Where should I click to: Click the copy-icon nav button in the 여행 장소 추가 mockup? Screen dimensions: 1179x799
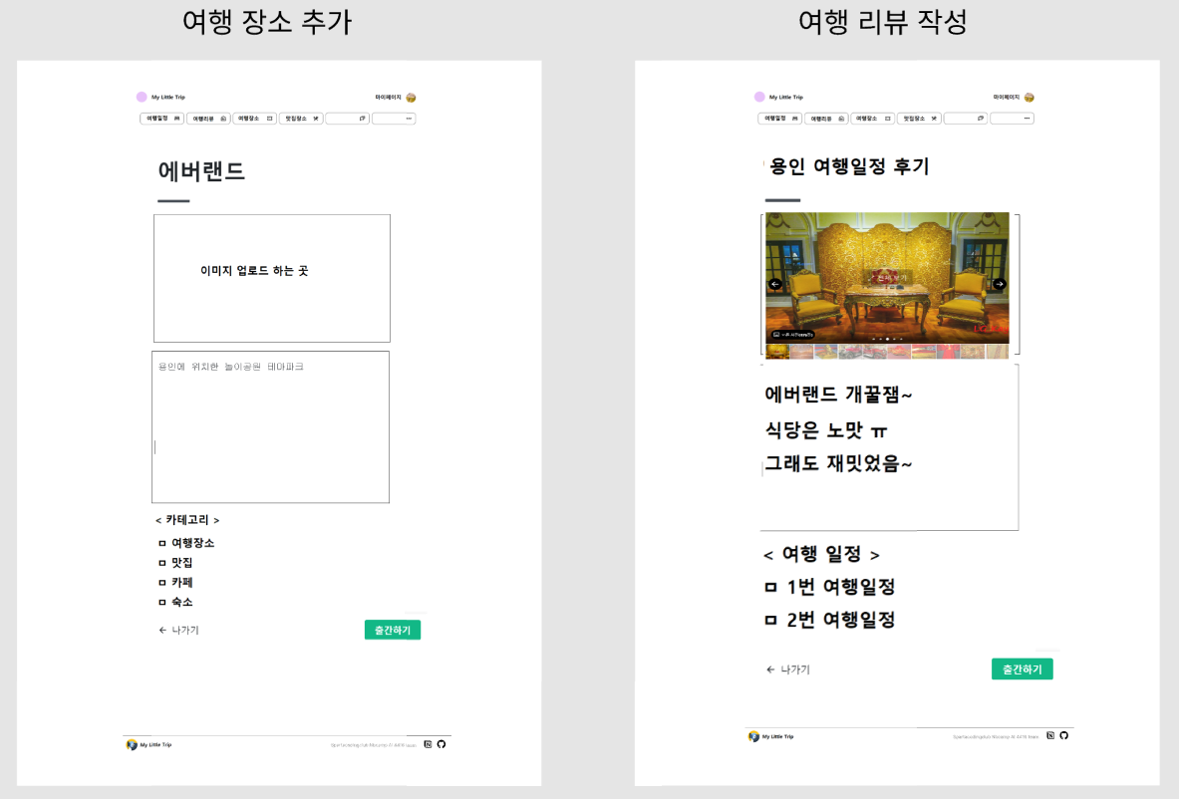[348, 119]
